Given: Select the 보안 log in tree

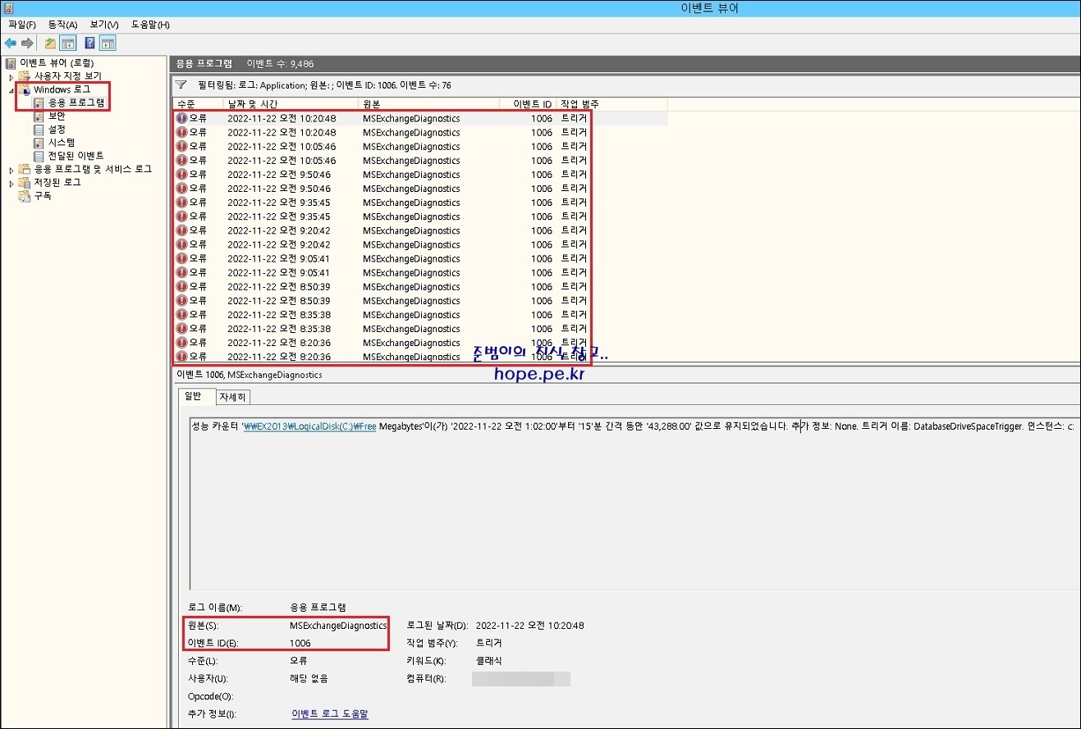Looking at the screenshot, I should pos(57,116).
